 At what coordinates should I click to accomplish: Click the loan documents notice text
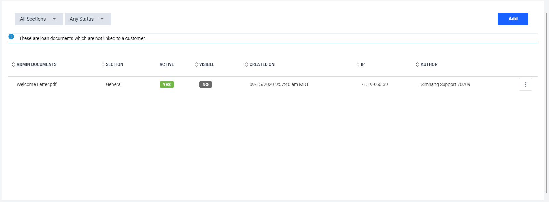click(x=82, y=38)
